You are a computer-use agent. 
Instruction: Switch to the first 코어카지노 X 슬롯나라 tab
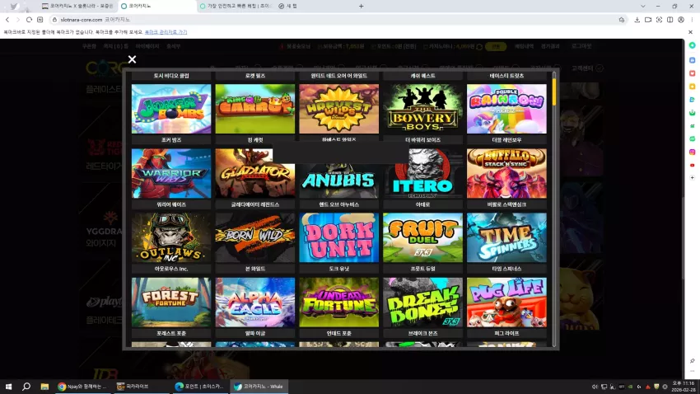pyautogui.click(x=77, y=7)
